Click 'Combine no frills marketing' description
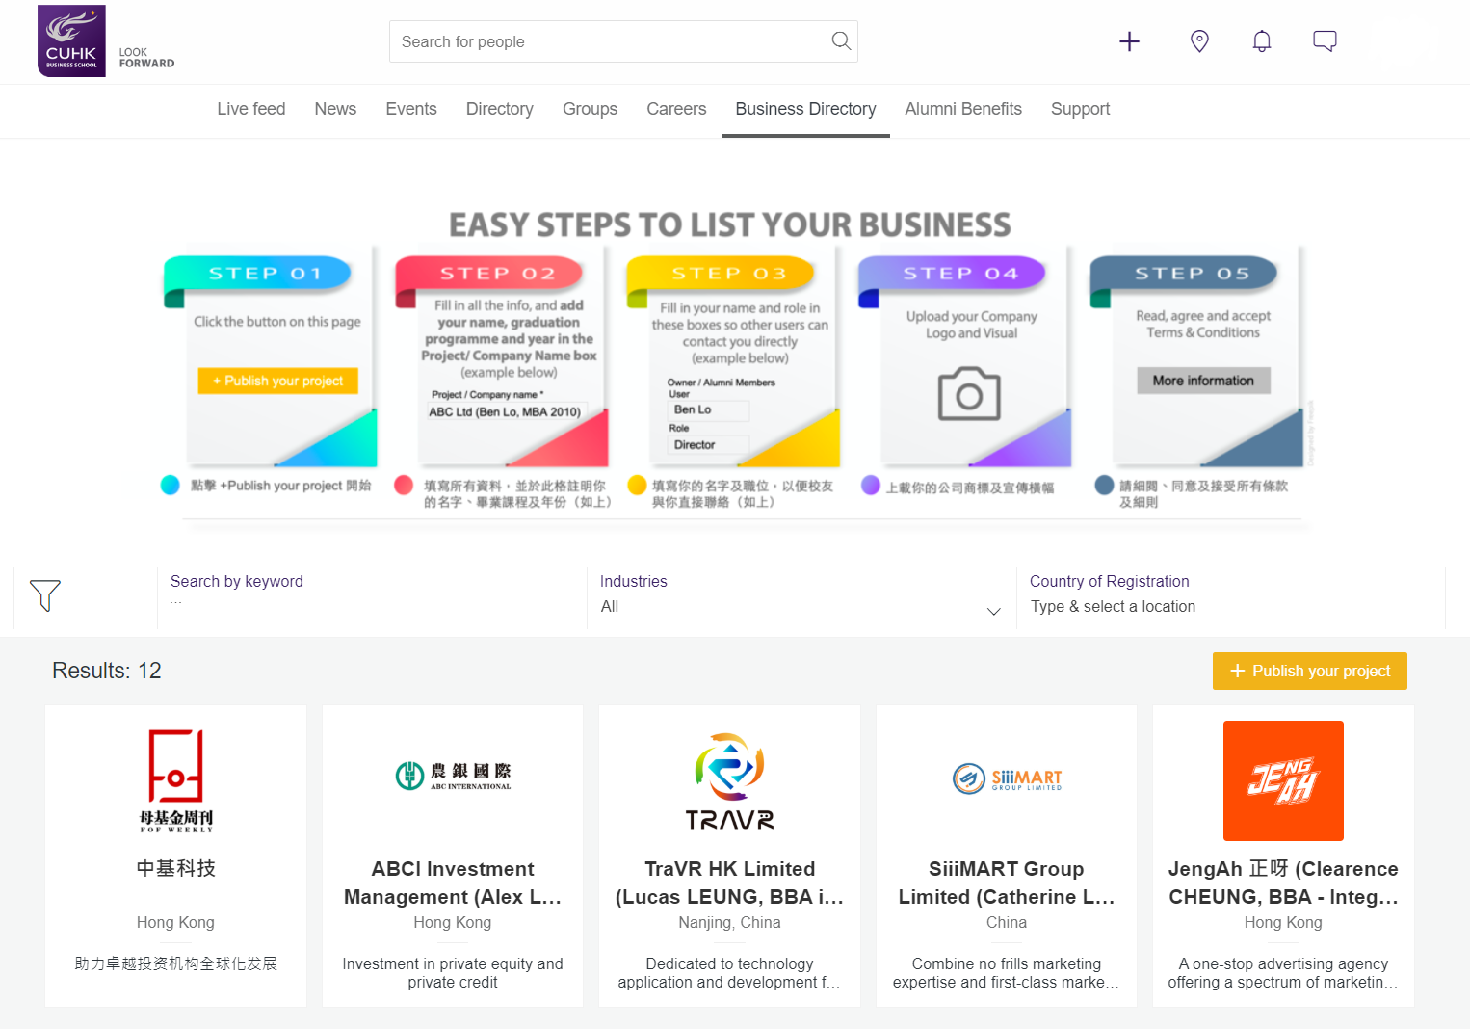 [1007, 973]
